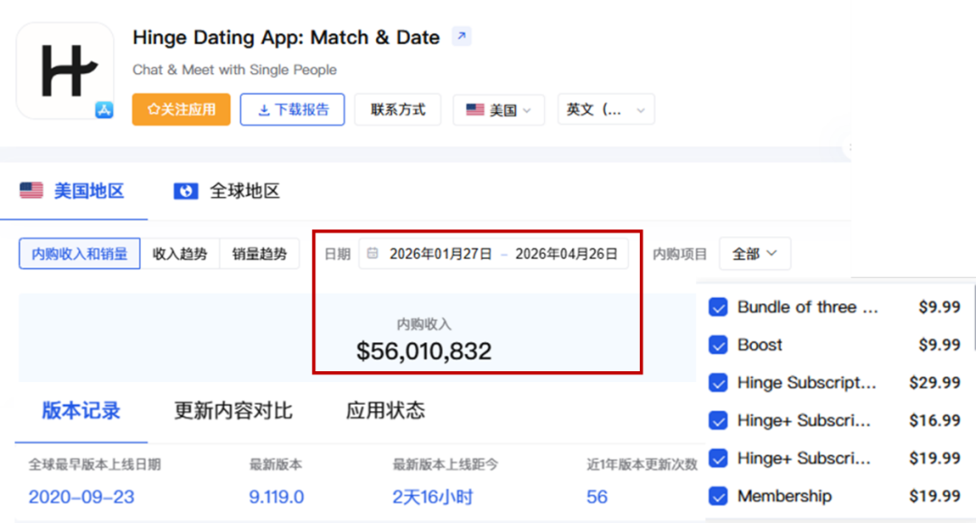Image resolution: width=976 pixels, height=523 pixels.
Task: Click the Bundle of three price $9.99
Action: tap(939, 306)
